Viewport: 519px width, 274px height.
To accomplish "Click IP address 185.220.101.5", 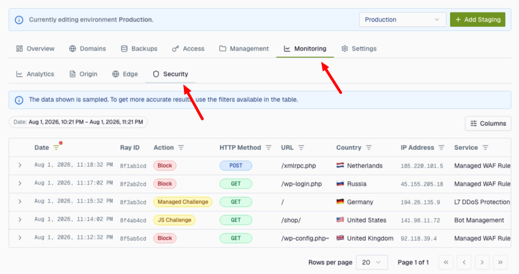I will [422, 166].
